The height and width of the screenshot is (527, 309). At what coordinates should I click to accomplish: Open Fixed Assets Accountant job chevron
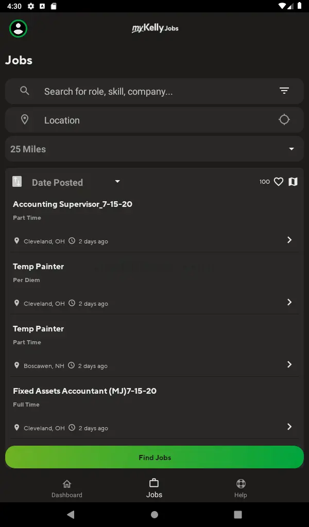click(x=289, y=427)
